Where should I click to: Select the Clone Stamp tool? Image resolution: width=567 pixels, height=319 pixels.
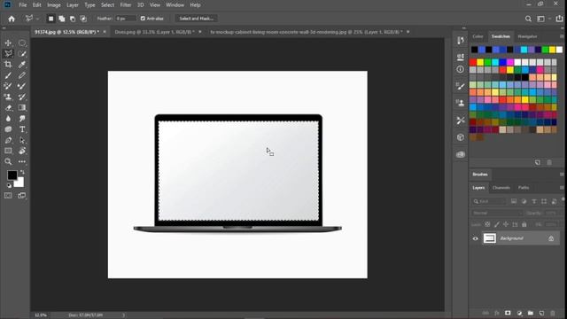coord(8,97)
